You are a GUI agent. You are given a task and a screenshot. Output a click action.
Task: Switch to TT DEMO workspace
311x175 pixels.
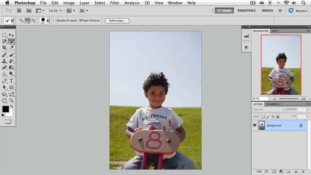tap(224, 11)
